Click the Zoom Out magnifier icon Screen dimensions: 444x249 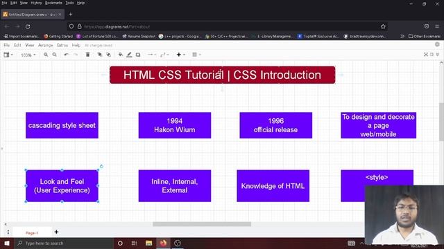[x=54, y=55]
